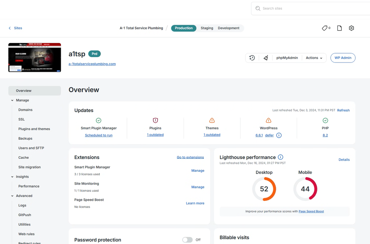Click the clear cache broom icon
The image size is (370, 244).
pos(266,58)
